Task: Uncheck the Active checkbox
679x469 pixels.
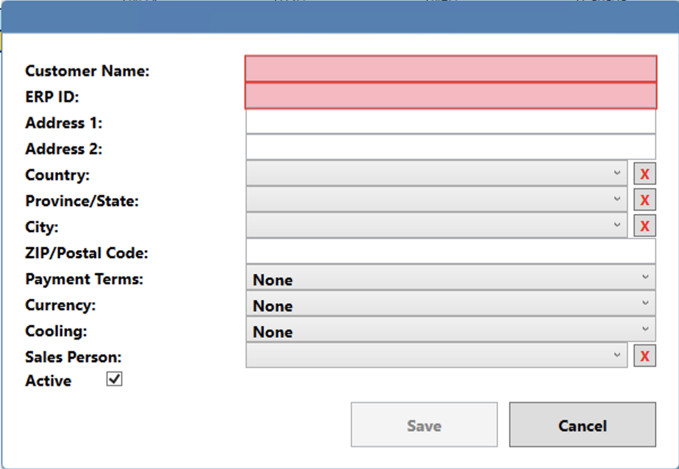Action: (114, 380)
